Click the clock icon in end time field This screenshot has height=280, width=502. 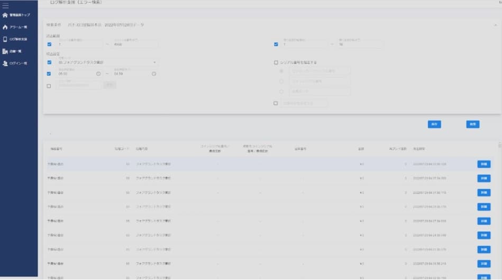[x=154, y=73]
